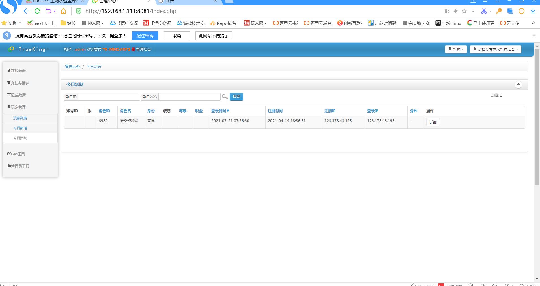
Task: Click the 详细 button for role 6980
Action: tap(433, 122)
